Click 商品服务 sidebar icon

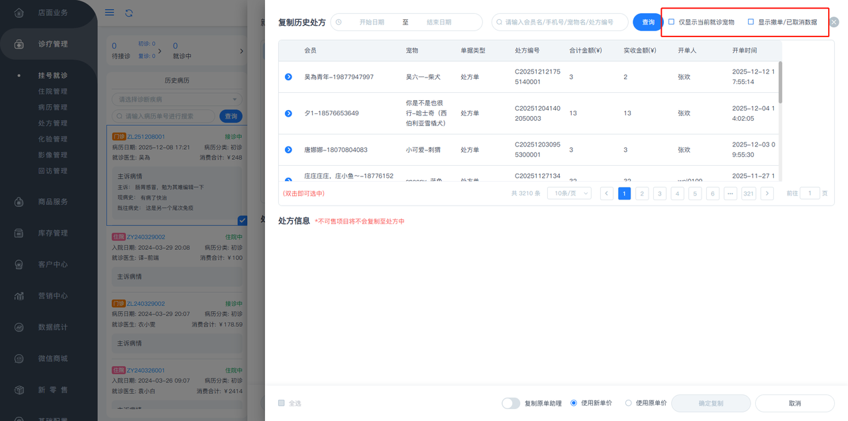19,202
